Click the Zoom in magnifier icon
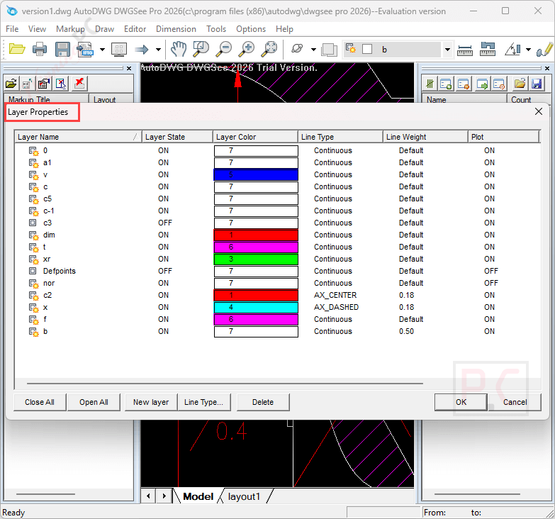 click(x=247, y=49)
